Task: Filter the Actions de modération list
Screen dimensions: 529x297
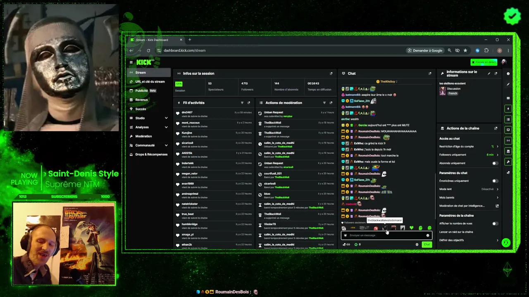Action: [324, 103]
